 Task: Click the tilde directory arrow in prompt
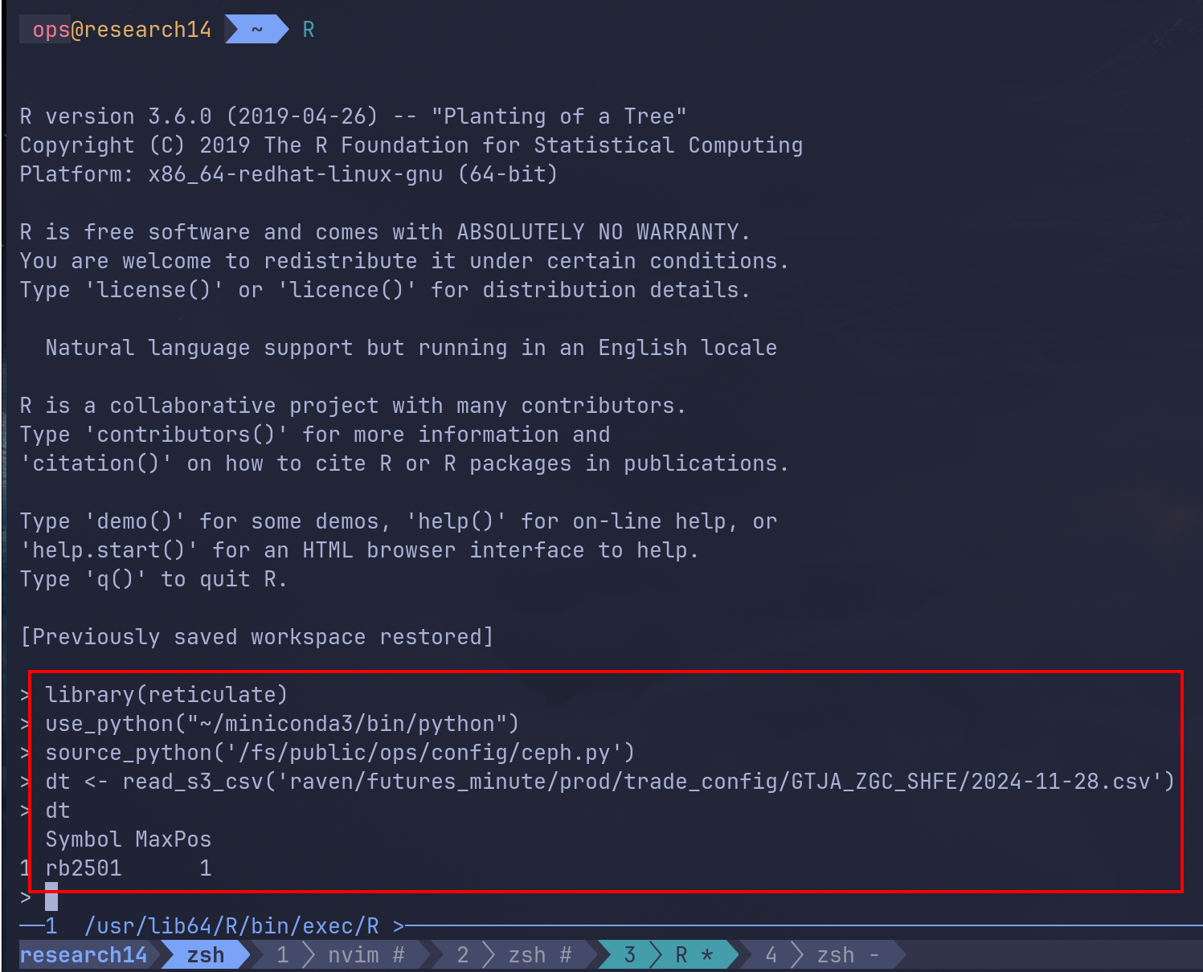point(257,30)
